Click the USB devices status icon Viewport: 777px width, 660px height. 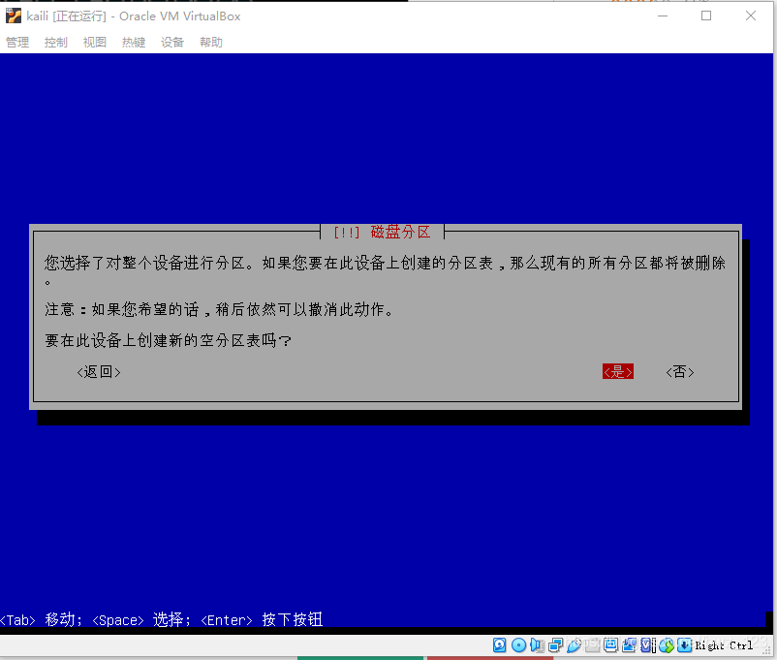coord(575,644)
